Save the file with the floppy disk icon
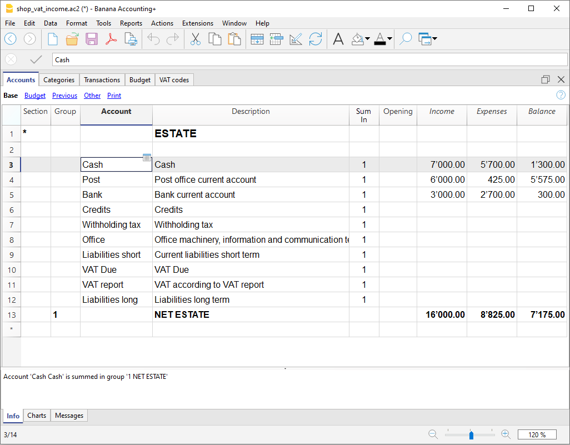 (91, 38)
